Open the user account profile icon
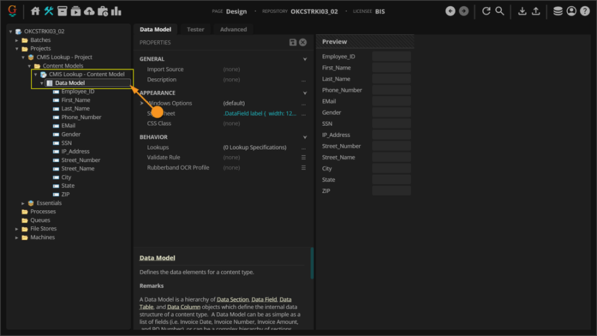The width and height of the screenshot is (597, 336). click(571, 11)
